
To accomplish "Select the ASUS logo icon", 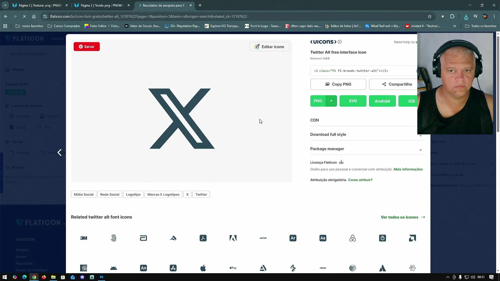I will tap(323, 268).
